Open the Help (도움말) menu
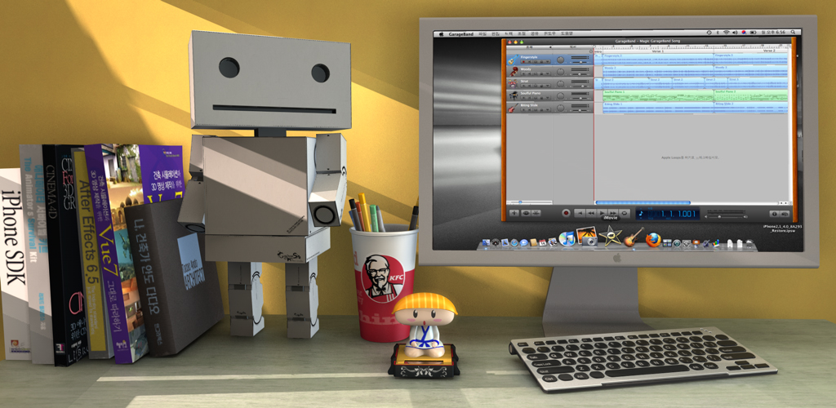The width and height of the screenshot is (836, 408). click(567, 33)
